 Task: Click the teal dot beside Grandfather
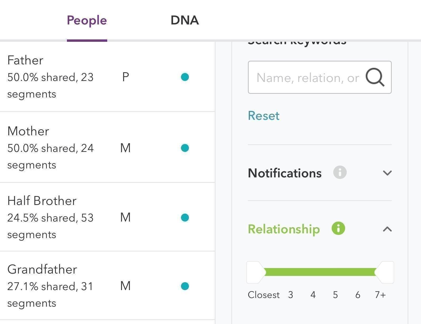pyautogui.click(x=185, y=286)
